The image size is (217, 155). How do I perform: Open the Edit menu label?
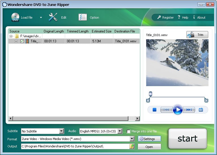click(x=64, y=18)
